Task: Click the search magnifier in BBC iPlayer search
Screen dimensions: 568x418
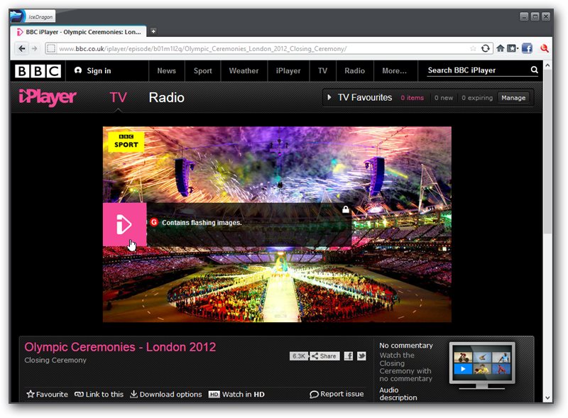Action: tap(534, 70)
